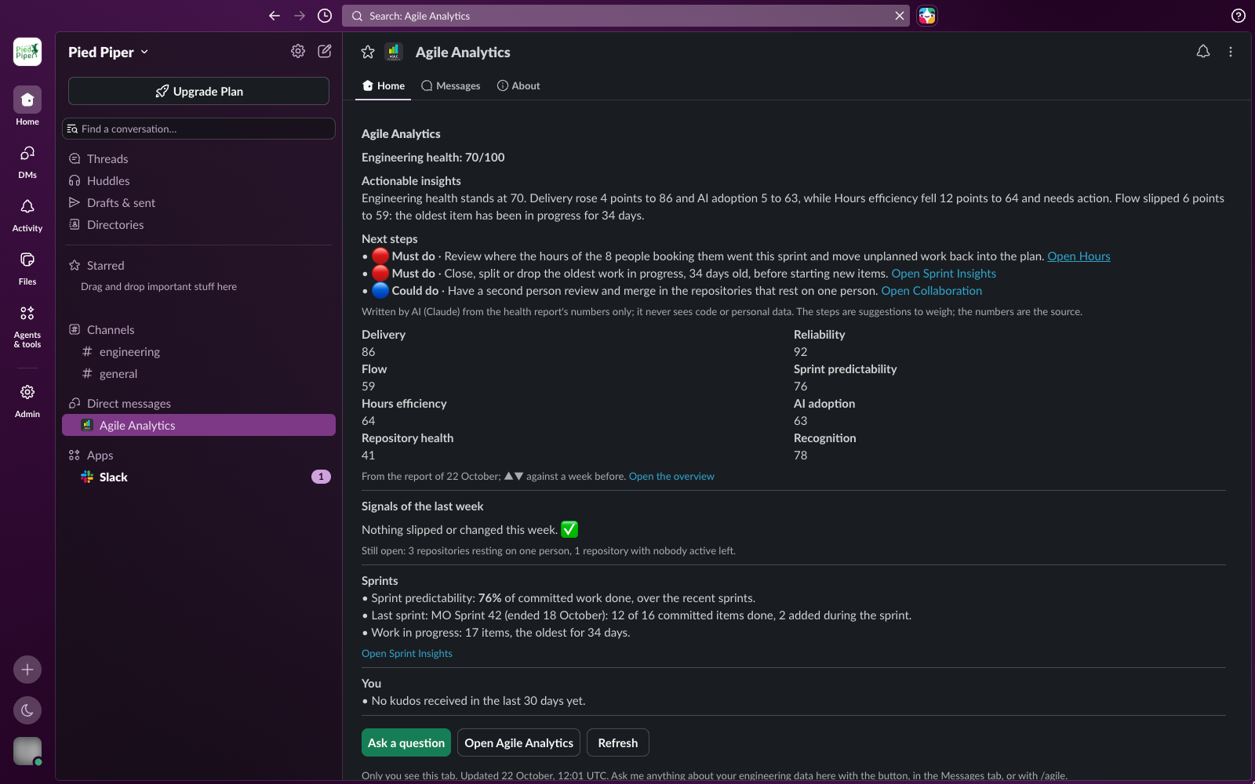Image resolution: width=1255 pixels, height=784 pixels.
Task: Open the history clock icon
Action: coord(325,16)
